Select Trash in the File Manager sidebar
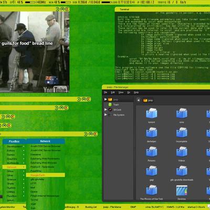This screenshot has height=210, width=210. [x=116, y=104]
